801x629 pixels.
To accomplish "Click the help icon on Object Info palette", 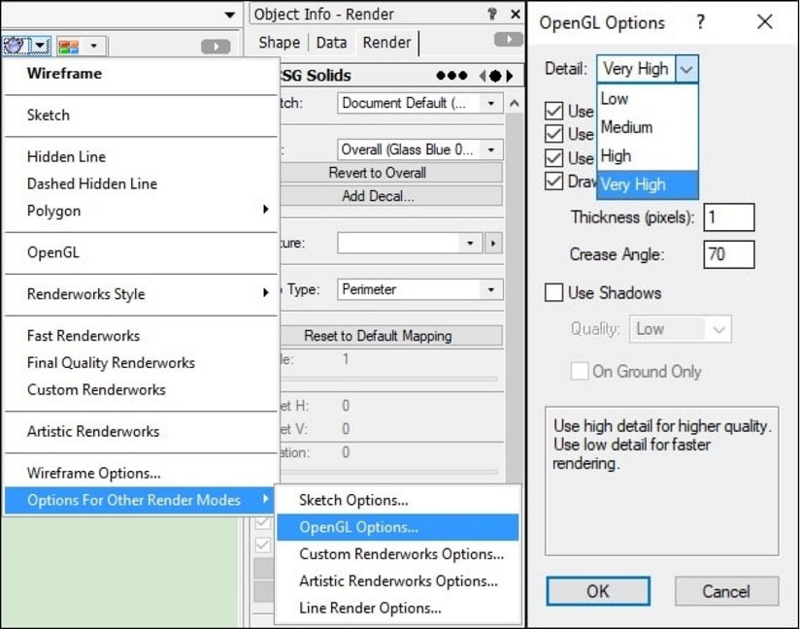I will pos(491,15).
